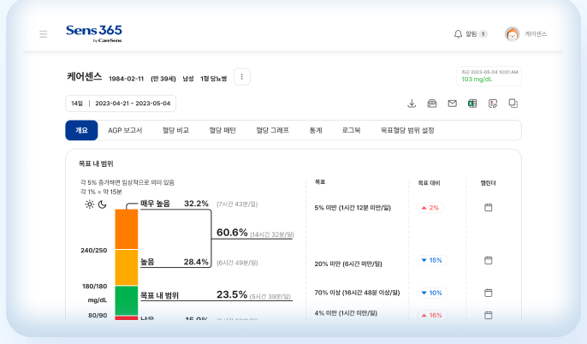
Task: Click the 32.2% very high value
Action: [196, 204]
